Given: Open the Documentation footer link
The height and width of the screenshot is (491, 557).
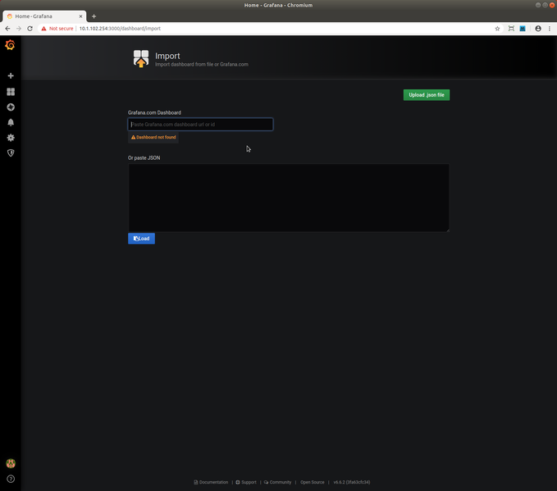Looking at the screenshot, I should (x=211, y=482).
